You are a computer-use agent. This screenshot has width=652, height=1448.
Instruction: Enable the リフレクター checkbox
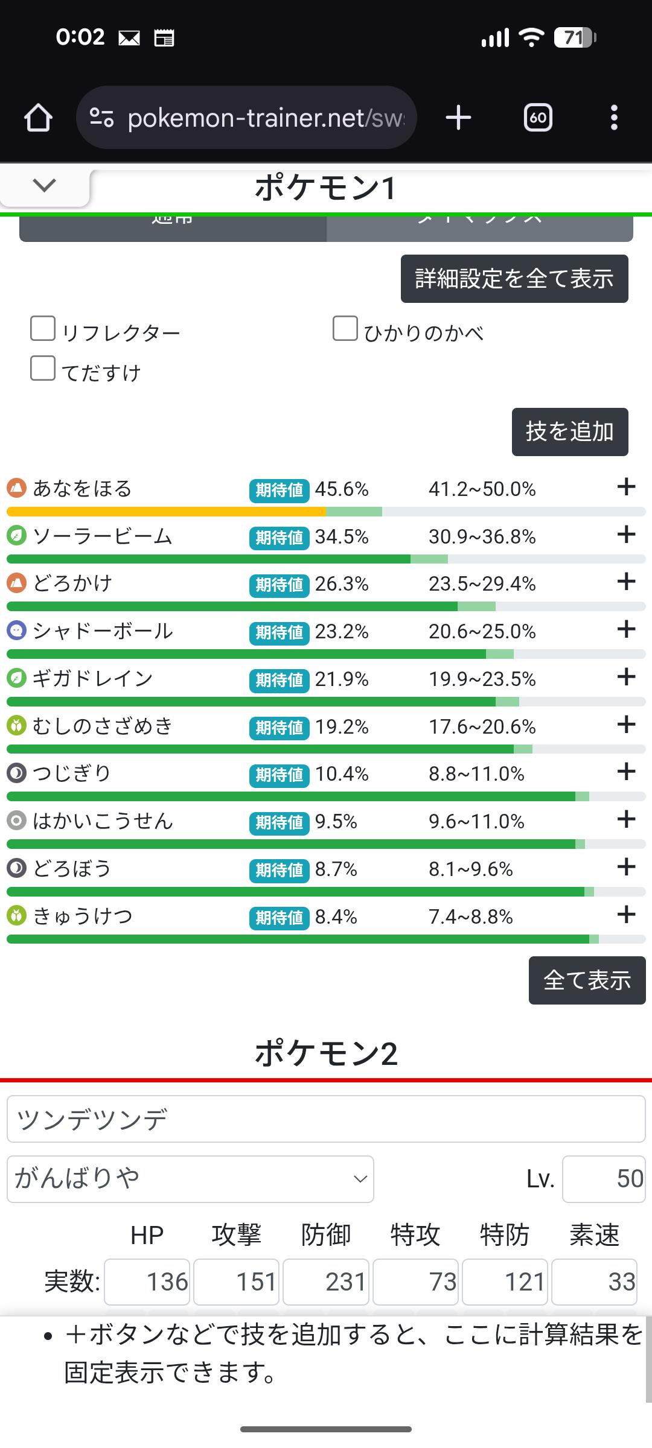(x=43, y=329)
